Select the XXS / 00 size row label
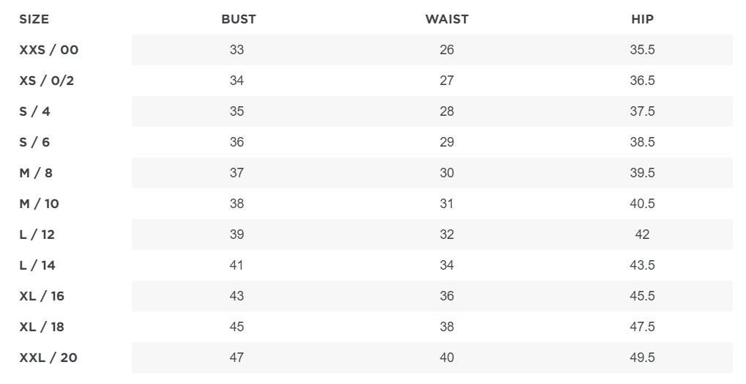The image size is (746, 384). 48,50
